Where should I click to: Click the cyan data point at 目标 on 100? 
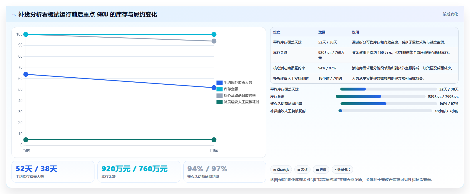[214, 34]
